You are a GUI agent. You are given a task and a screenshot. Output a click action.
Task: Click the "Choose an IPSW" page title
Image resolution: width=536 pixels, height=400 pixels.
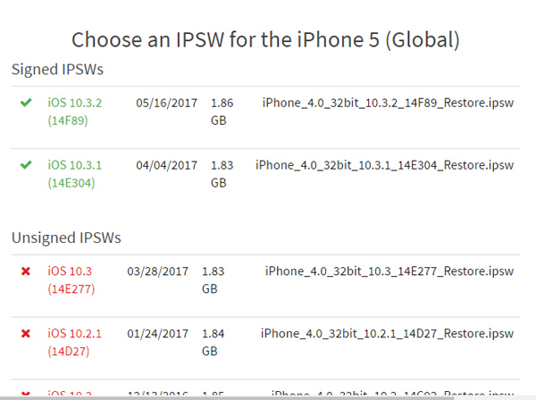coord(266,39)
